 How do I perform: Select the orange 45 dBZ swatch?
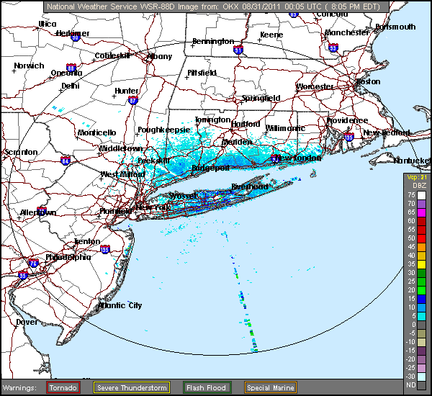coord(421,247)
